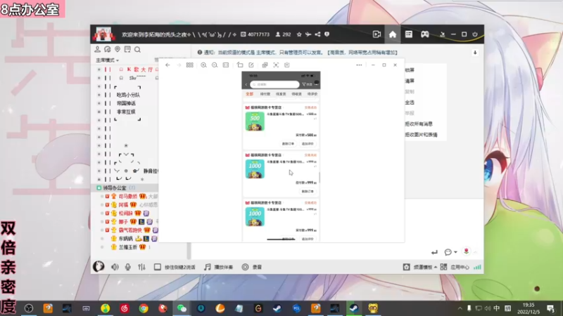Open 播放伴奏 music accompaniment
This screenshot has height=316, width=563.
click(x=219, y=267)
